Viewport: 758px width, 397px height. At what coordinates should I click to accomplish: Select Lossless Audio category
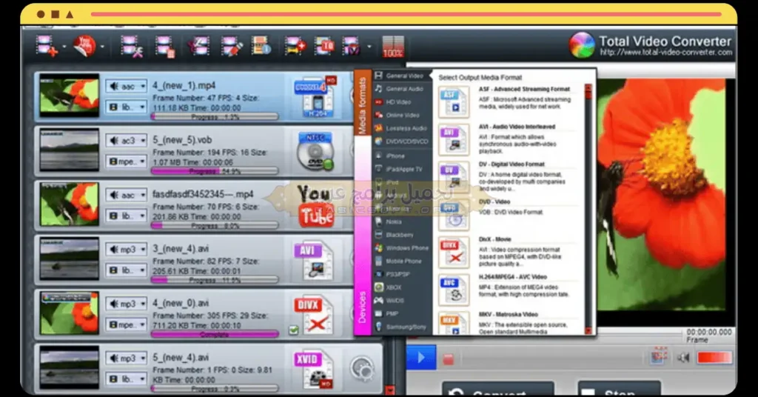(x=400, y=128)
